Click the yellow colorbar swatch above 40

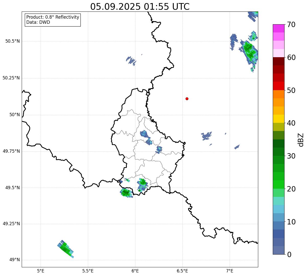point(278,119)
